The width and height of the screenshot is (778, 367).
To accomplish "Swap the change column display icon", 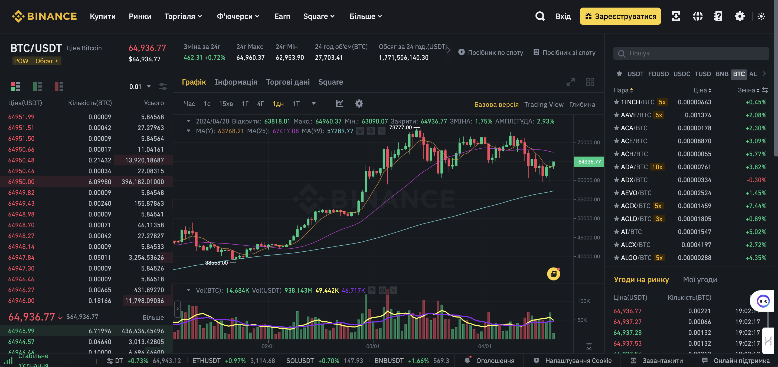I will coord(765,90).
